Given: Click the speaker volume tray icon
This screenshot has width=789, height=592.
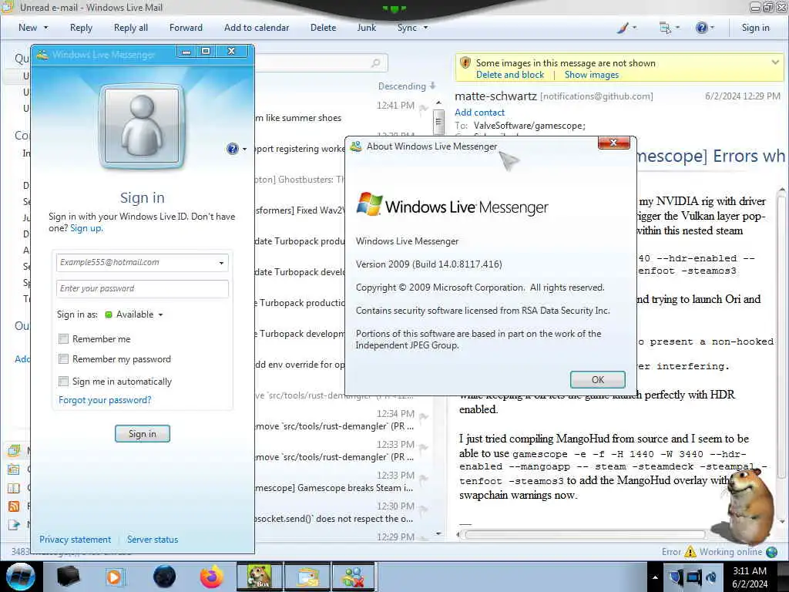Looking at the screenshot, I should [711, 577].
